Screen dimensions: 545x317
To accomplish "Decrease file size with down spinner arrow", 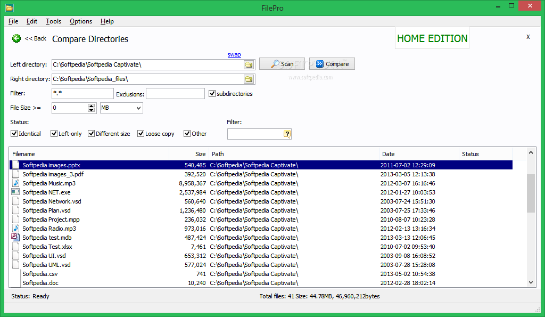I will [x=91, y=110].
